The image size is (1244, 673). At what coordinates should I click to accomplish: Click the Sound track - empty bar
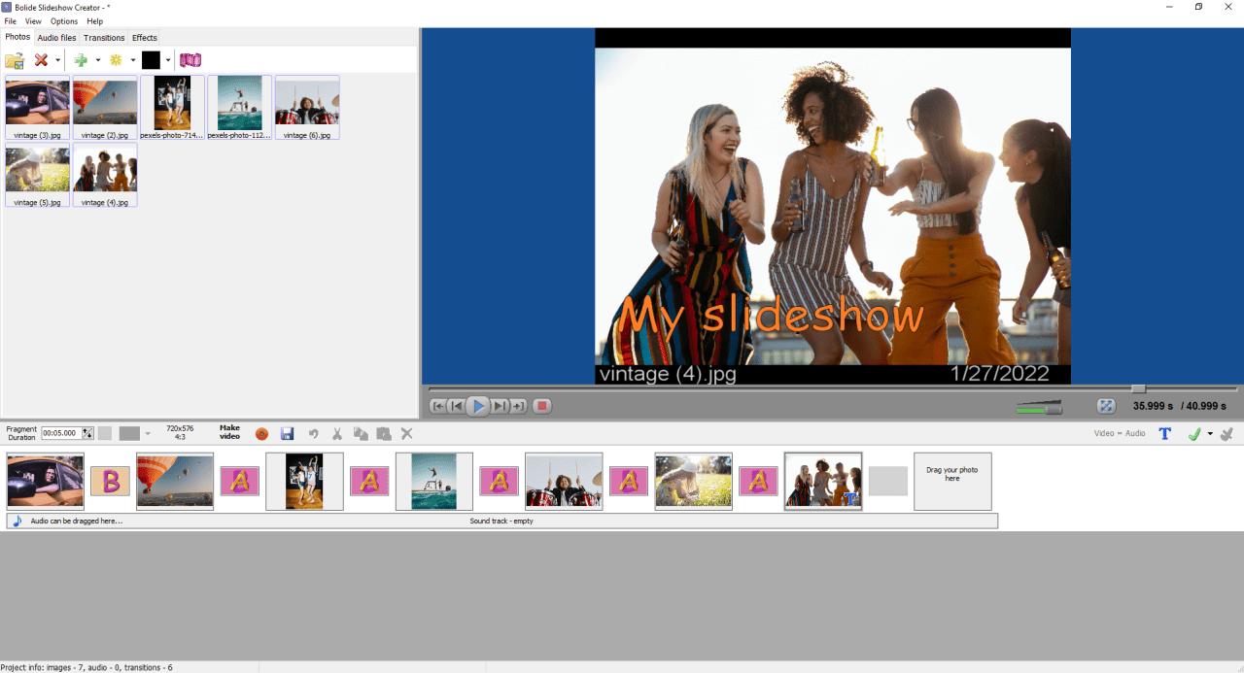(502, 522)
